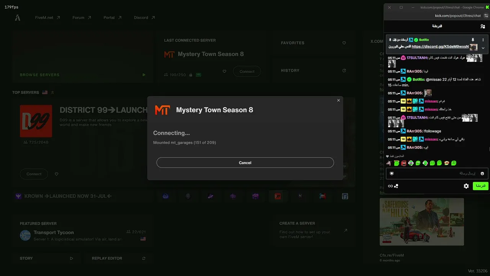The width and height of the screenshot is (490, 276).
Task: Open the Discord link in FiveM header
Action: (144, 18)
